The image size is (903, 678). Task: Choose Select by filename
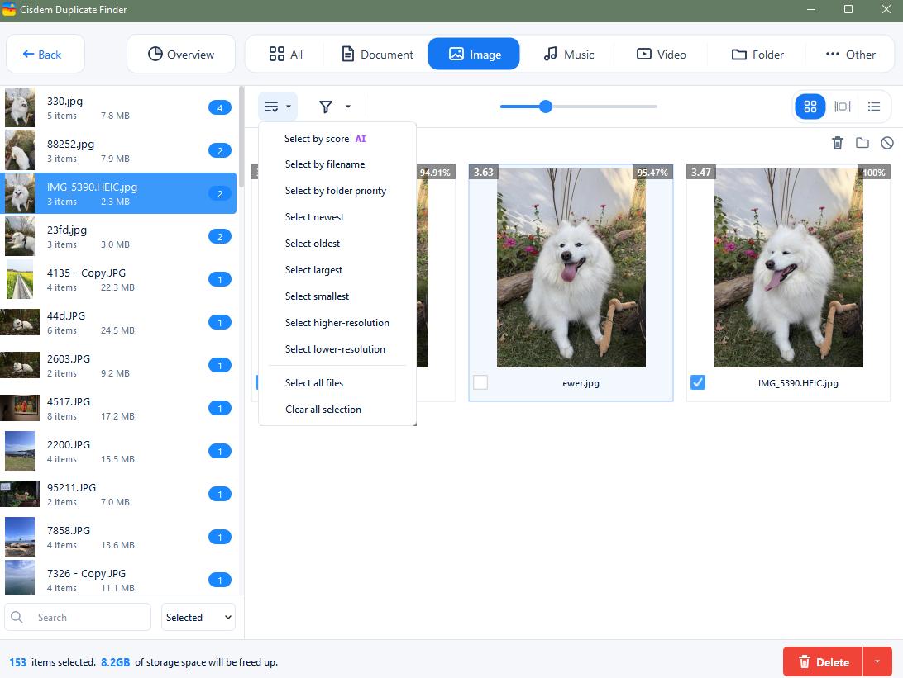(x=337, y=164)
